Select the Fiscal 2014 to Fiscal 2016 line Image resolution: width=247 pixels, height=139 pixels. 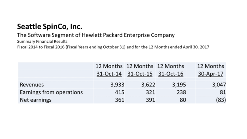[113, 47]
